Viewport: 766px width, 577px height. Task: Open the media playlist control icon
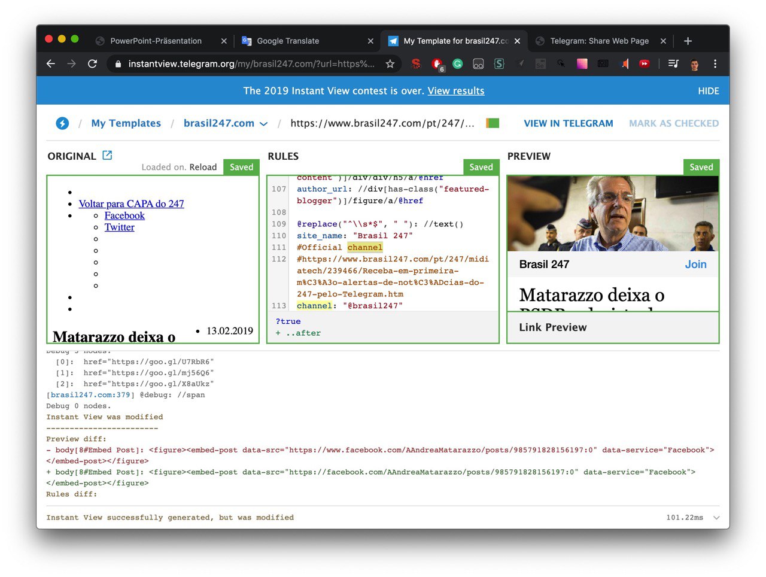click(x=673, y=63)
